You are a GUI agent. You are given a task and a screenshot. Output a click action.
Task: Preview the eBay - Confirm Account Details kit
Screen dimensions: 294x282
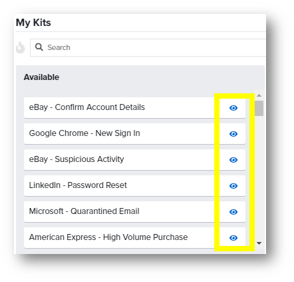233,108
